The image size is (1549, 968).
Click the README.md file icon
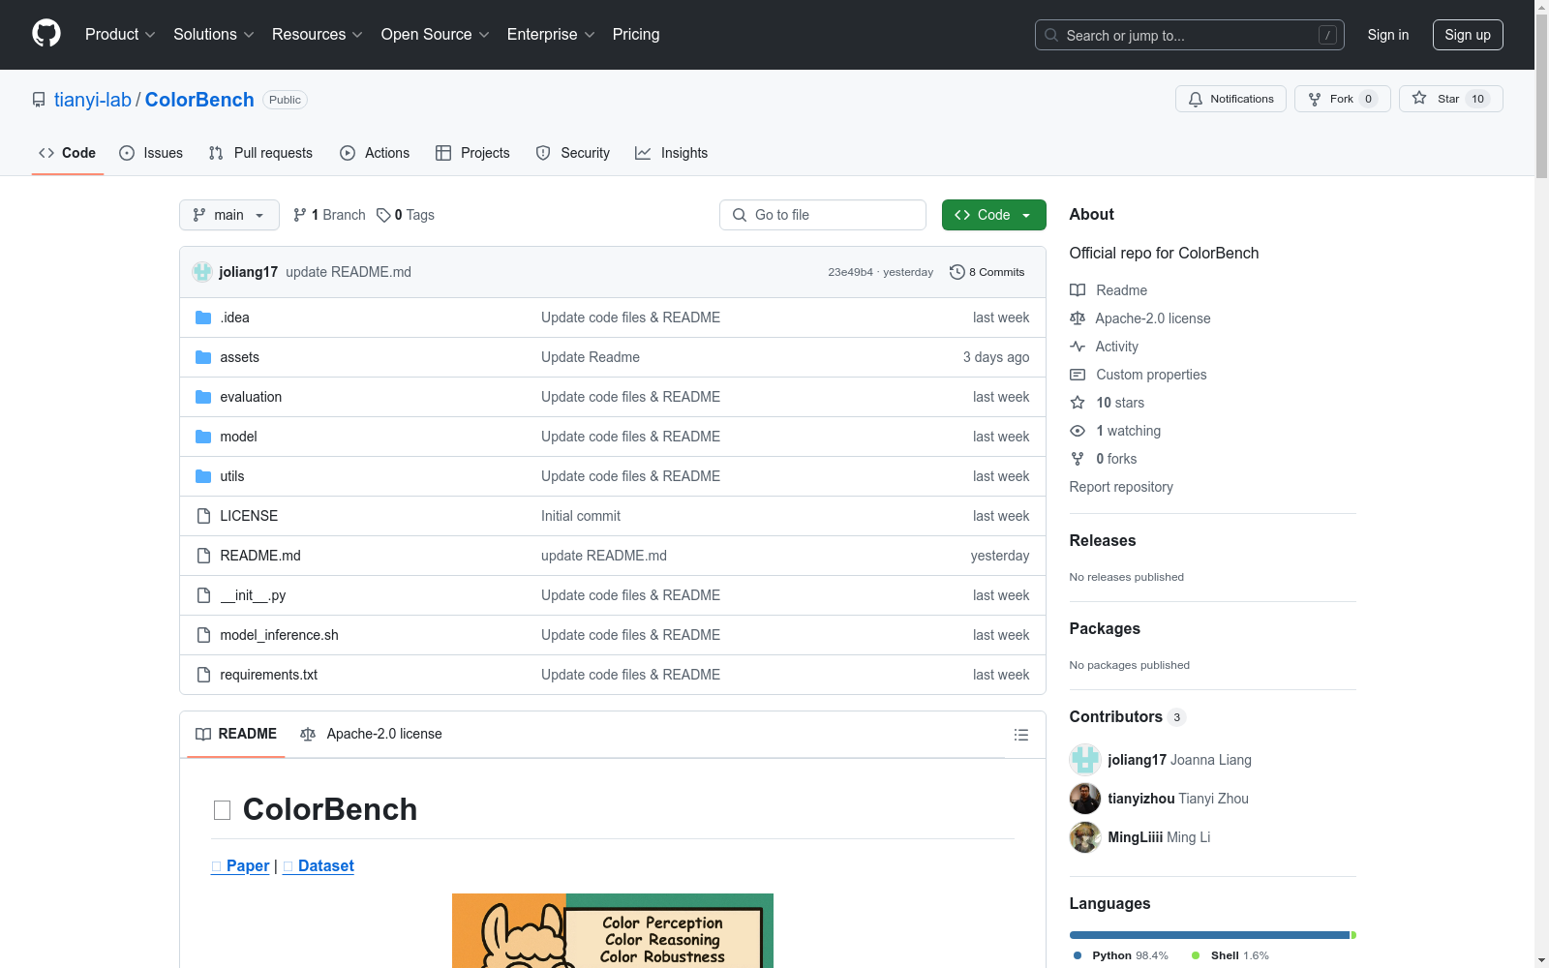203,556
